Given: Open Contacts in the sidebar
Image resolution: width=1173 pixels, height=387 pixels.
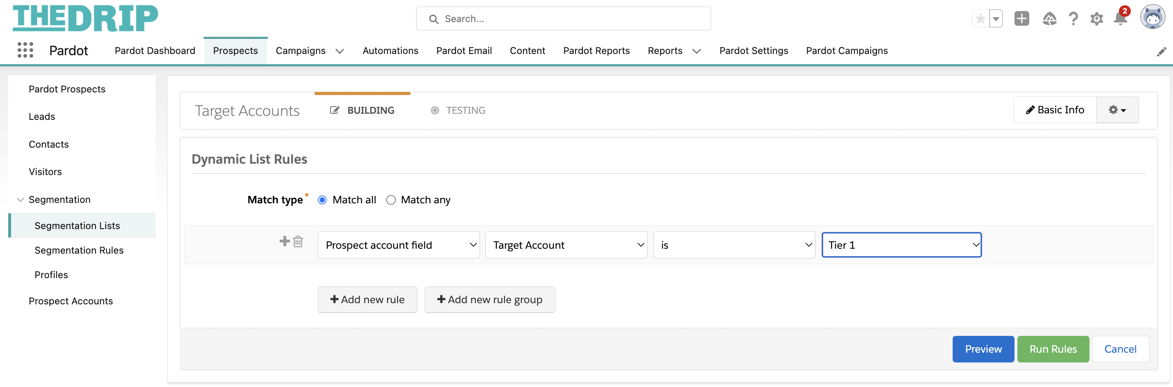Looking at the screenshot, I should point(49,144).
